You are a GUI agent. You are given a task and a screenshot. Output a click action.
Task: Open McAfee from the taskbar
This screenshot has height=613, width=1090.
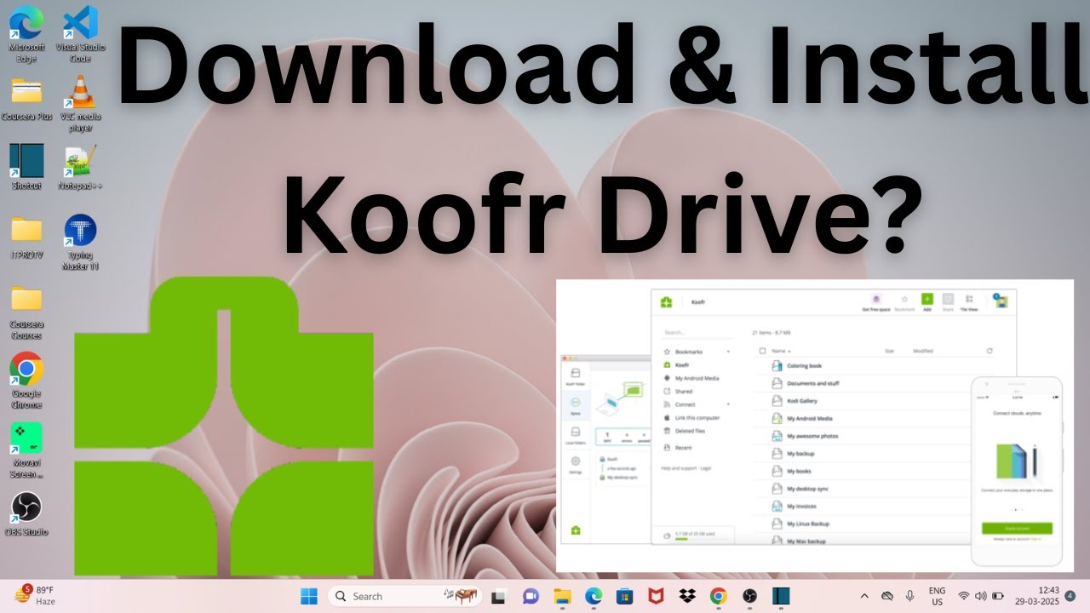(656, 596)
